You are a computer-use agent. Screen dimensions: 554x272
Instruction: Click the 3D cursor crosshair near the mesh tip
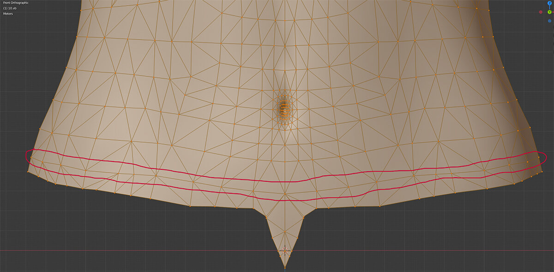click(x=285, y=251)
